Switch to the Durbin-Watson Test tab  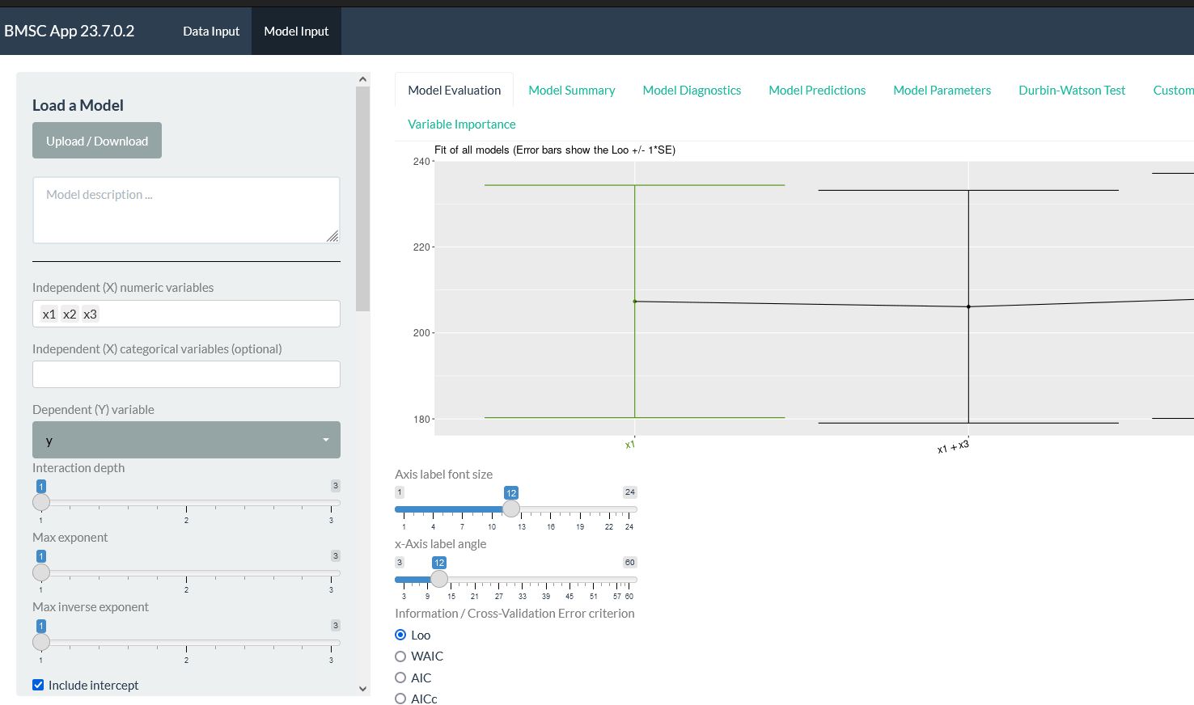point(1072,90)
